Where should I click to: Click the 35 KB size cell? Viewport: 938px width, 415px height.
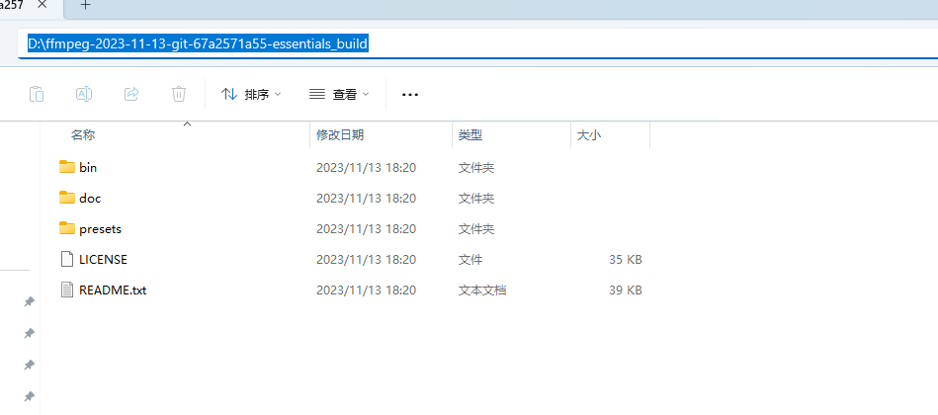coord(625,260)
